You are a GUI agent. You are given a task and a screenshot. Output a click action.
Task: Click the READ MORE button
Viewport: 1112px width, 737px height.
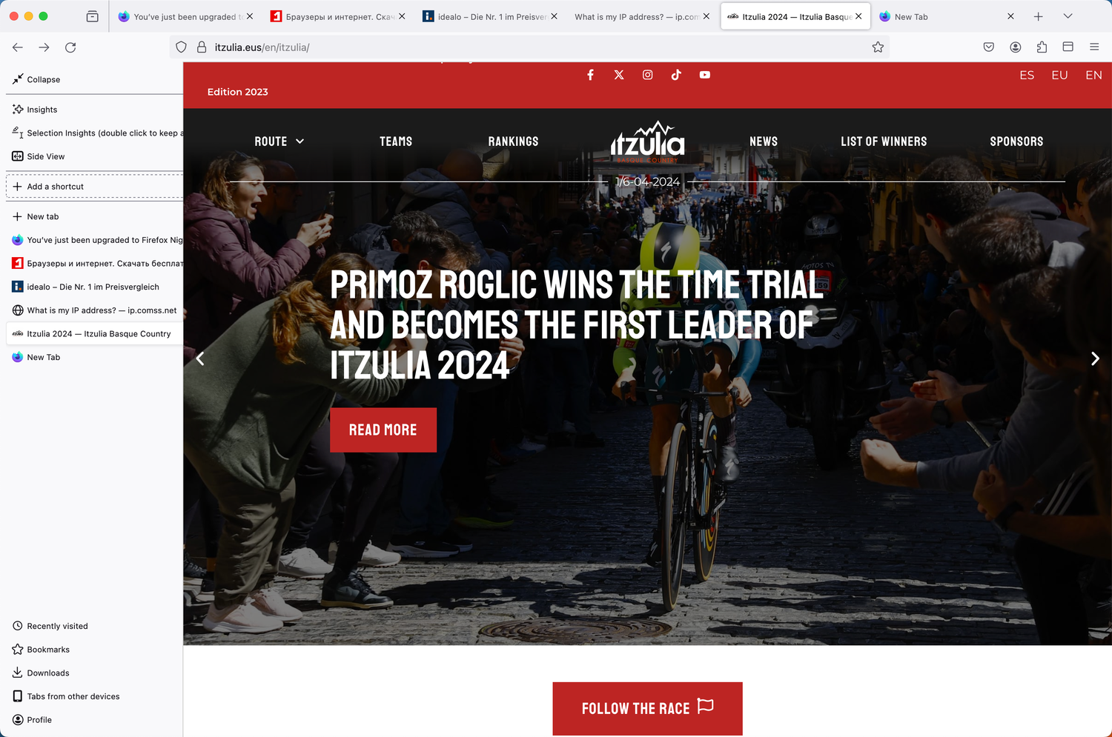tap(383, 430)
